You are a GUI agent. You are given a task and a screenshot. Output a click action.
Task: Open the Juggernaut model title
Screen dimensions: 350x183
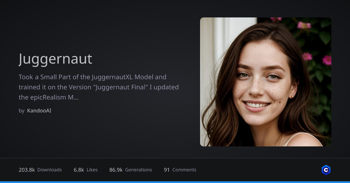coord(55,59)
